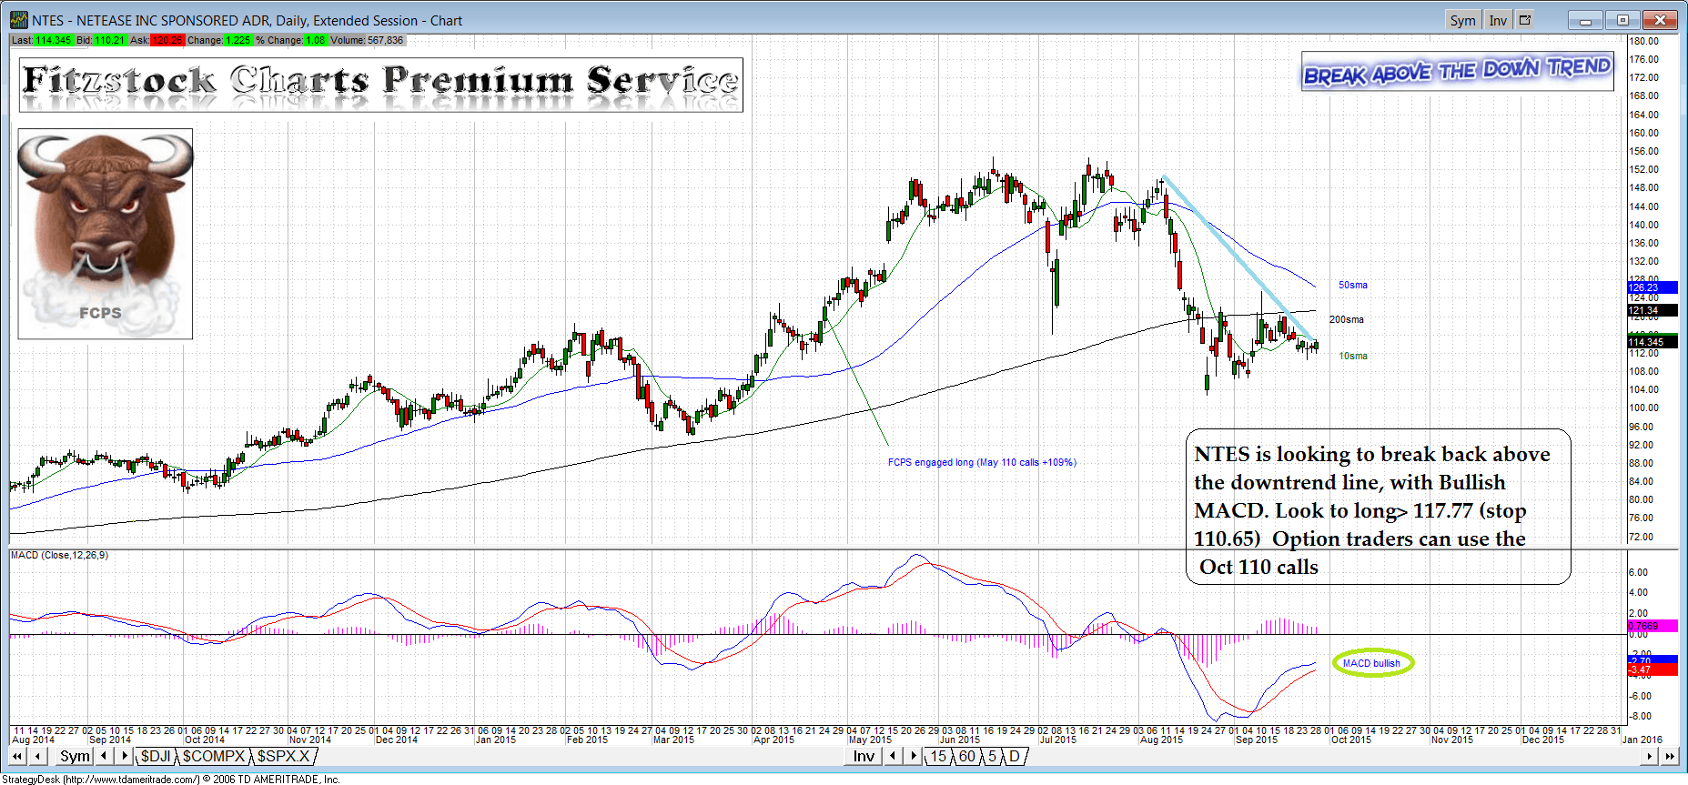The height and width of the screenshot is (785, 1688).
Task: Click the chart application icon in title bar
Action: point(18,20)
